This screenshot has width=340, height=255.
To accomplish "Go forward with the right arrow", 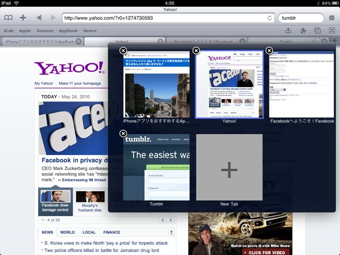I will (x=53, y=18).
